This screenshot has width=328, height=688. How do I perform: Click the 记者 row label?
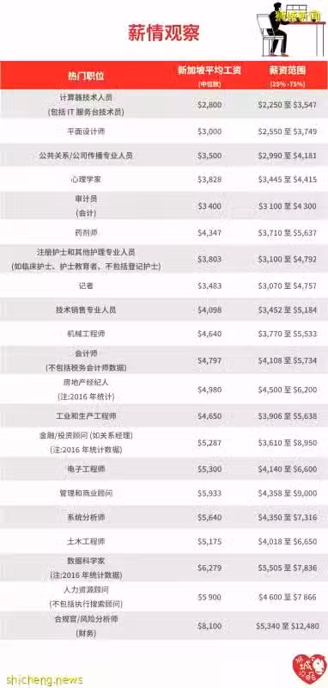tap(86, 286)
